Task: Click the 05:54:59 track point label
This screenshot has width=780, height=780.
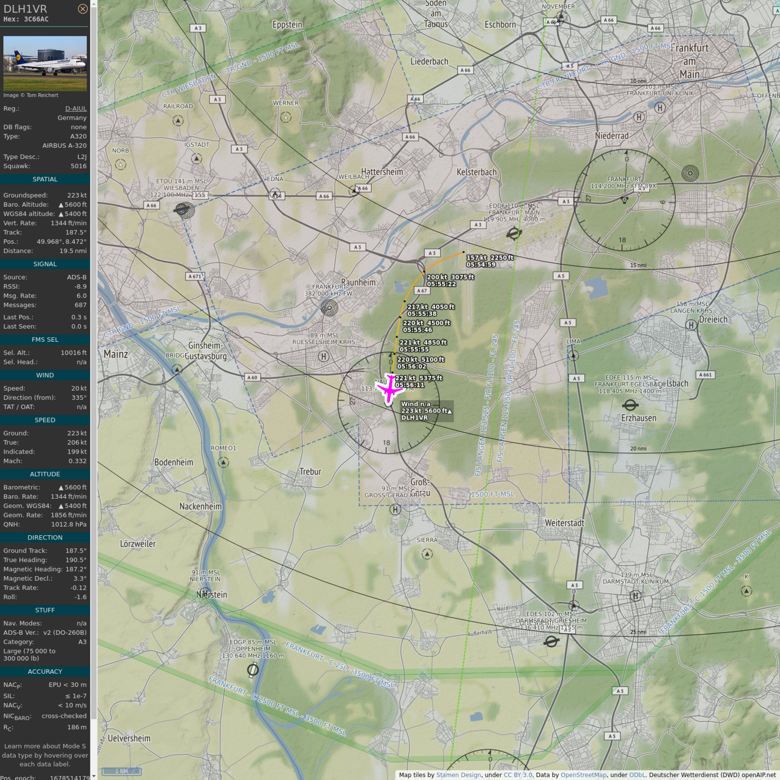Action: point(480,264)
